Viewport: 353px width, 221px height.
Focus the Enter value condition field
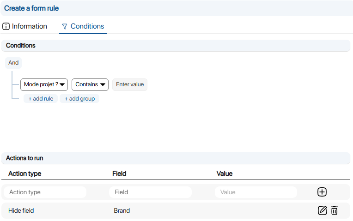click(130, 84)
